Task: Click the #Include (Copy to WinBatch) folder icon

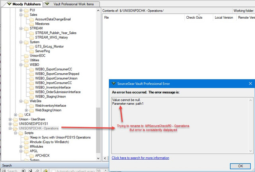Action: point(26,143)
